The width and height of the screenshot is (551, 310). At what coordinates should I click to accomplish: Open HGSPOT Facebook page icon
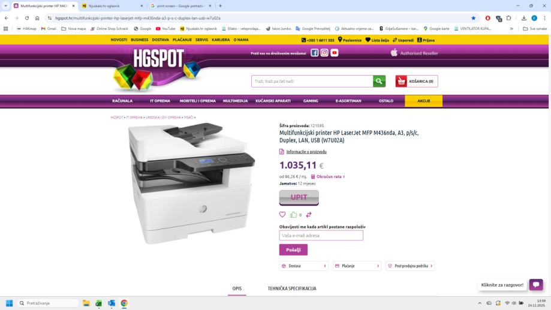pos(315,53)
